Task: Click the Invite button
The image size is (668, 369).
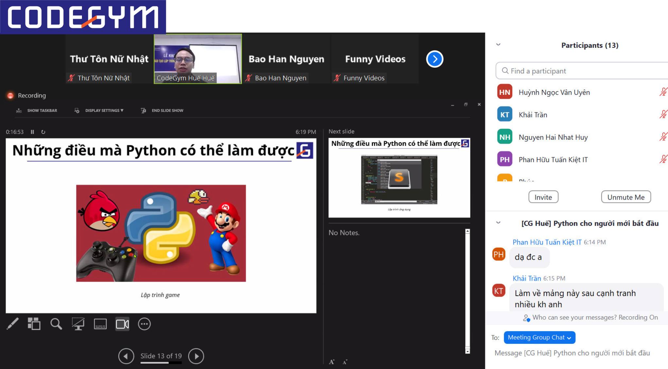Action: [x=543, y=197]
